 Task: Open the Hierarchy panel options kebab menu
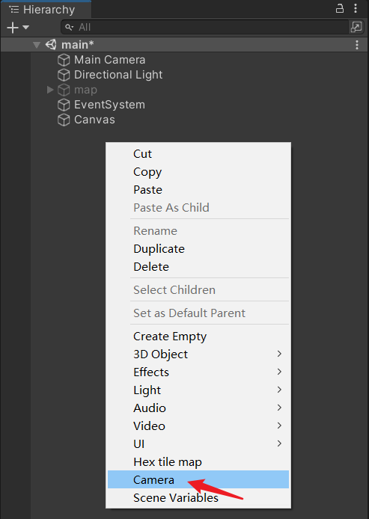tap(356, 8)
